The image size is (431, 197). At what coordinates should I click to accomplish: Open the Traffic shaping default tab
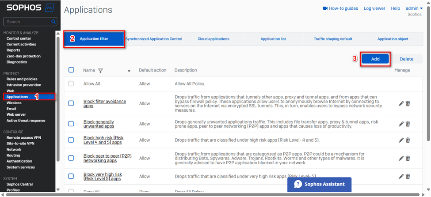point(333,39)
